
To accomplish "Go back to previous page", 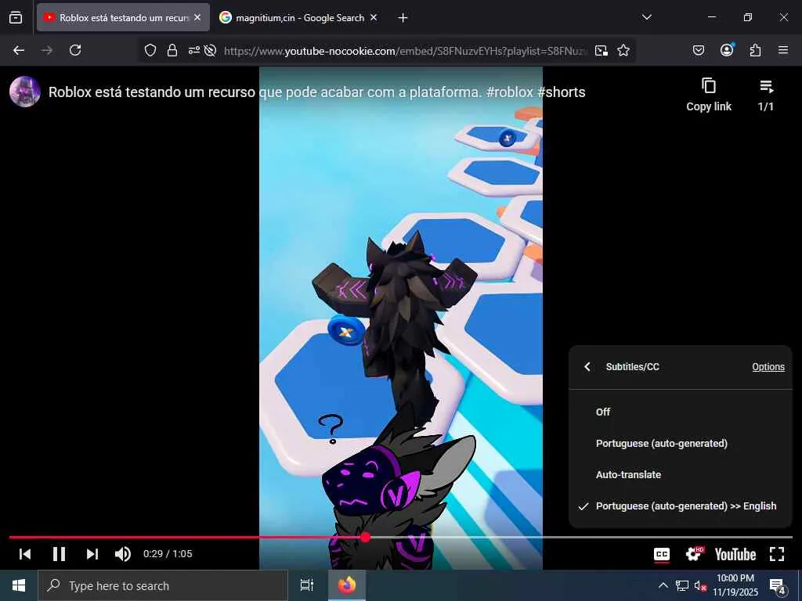I will pyautogui.click(x=19, y=50).
